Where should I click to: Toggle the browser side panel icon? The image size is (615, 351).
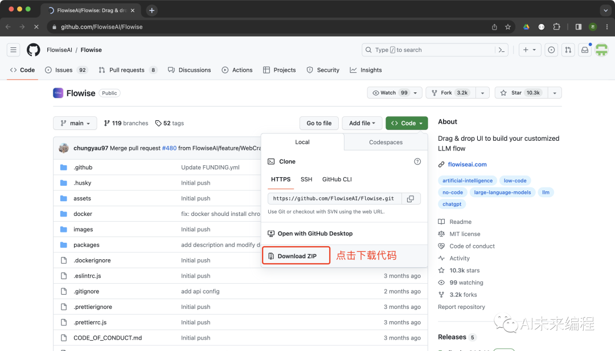click(x=579, y=27)
